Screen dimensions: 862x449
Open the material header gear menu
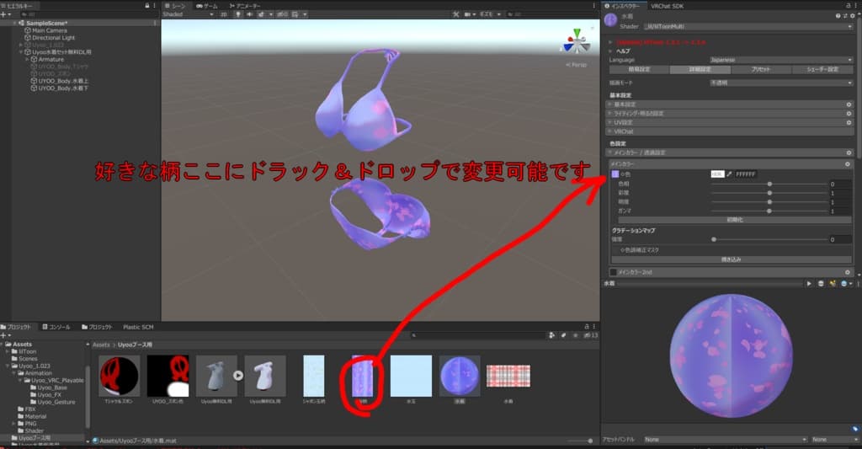point(852,16)
